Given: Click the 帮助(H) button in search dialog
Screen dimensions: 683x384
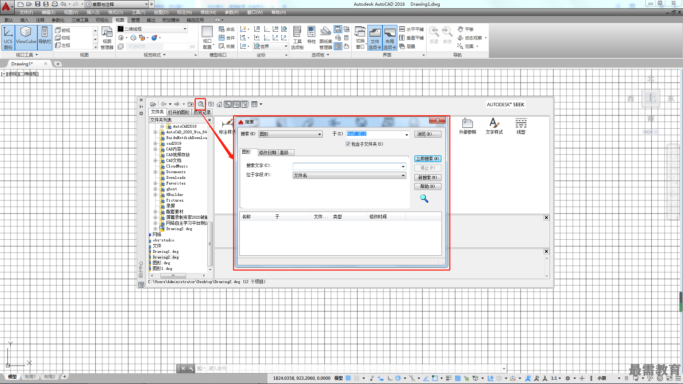Looking at the screenshot, I should click(428, 186).
